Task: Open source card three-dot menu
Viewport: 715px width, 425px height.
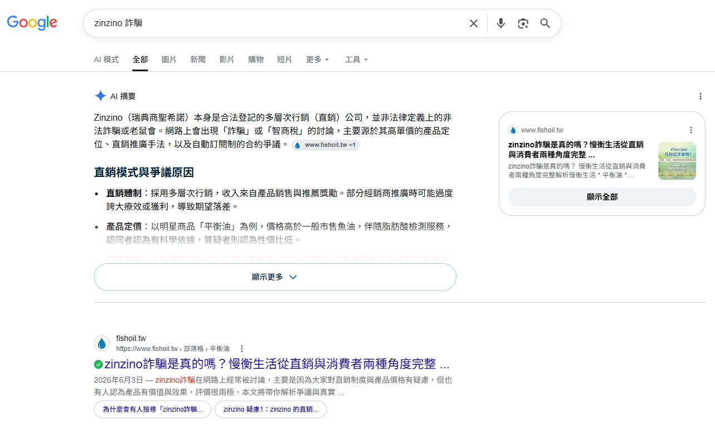Action: [x=691, y=130]
